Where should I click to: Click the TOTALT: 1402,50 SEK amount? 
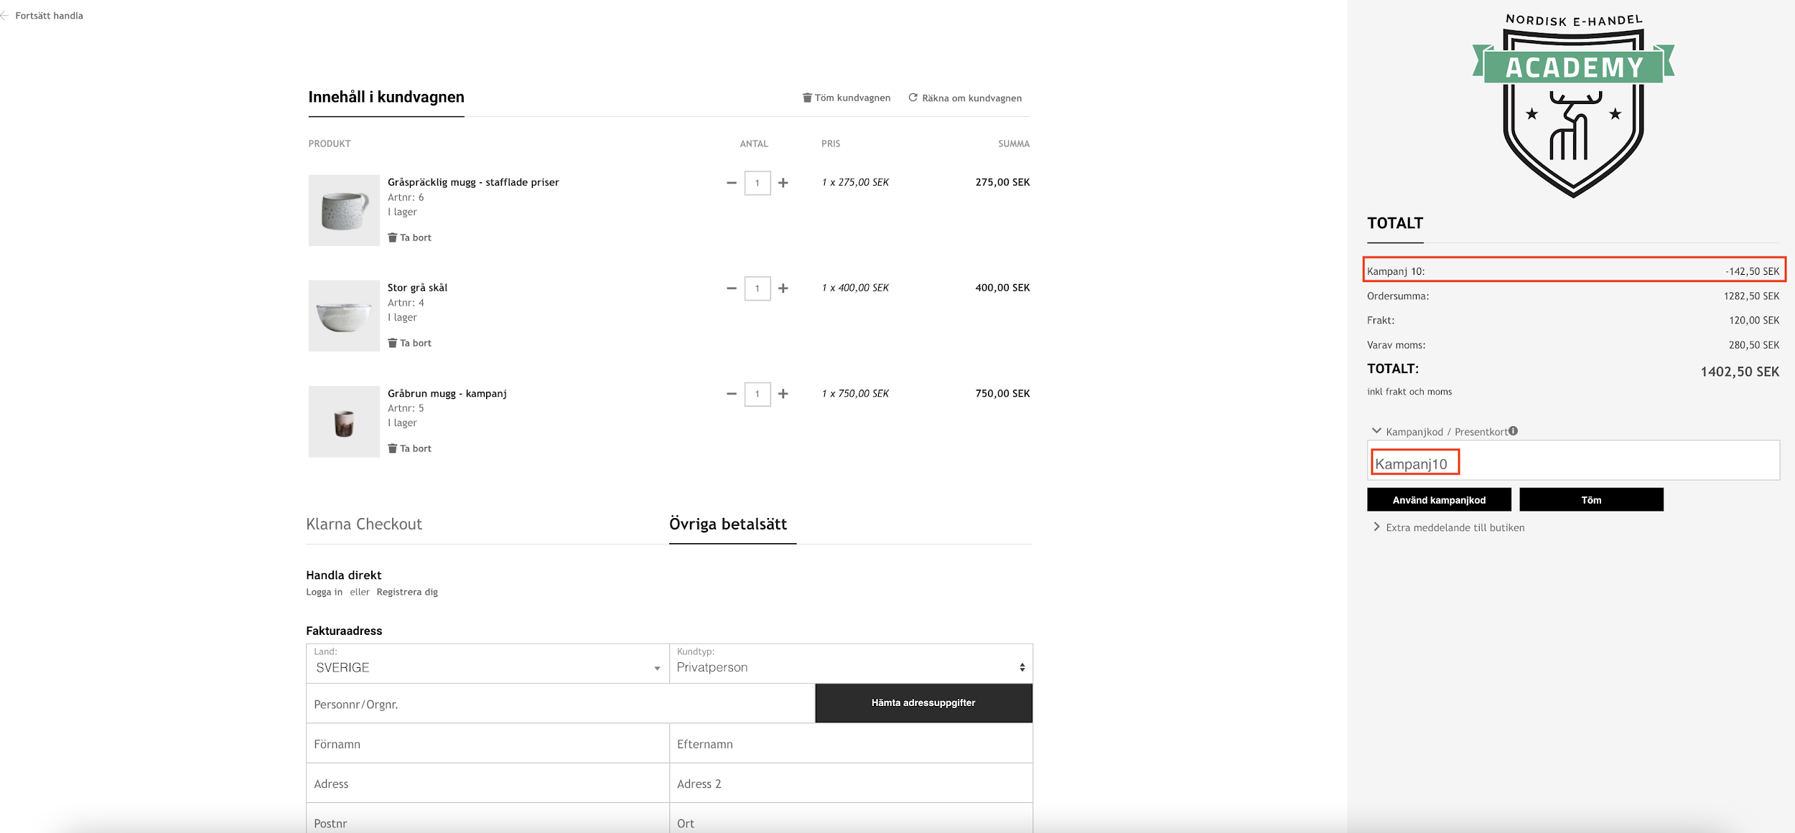point(1740,372)
